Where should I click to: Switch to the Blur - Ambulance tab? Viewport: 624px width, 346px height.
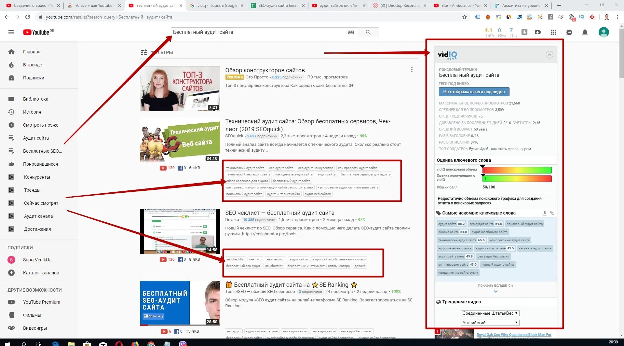point(460,6)
